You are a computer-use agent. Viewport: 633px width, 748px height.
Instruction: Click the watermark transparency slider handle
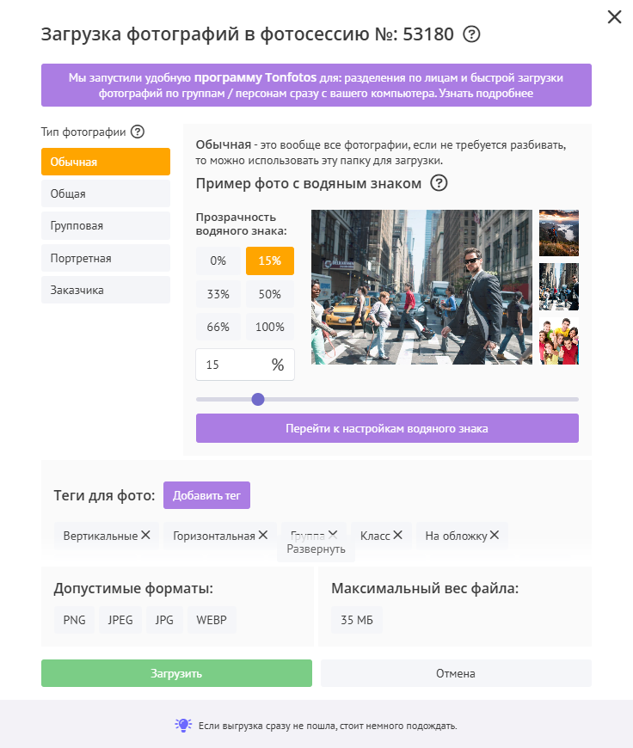(x=257, y=399)
